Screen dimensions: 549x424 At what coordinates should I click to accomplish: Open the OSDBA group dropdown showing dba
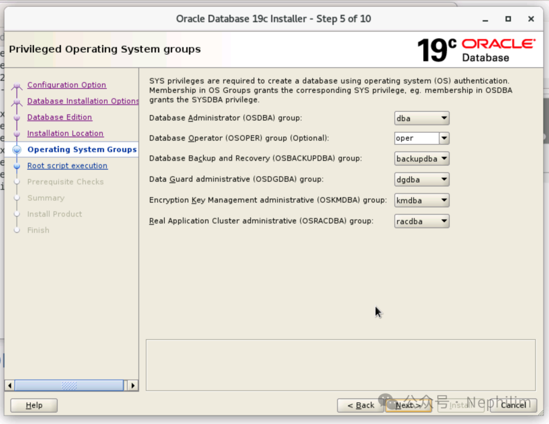click(x=421, y=118)
